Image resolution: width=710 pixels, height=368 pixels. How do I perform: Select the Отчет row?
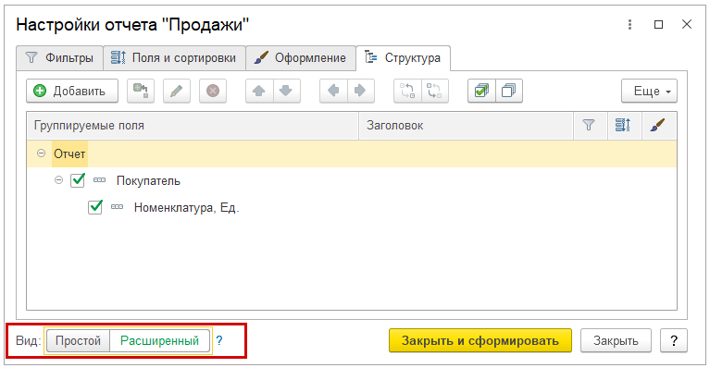pos(352,153)
